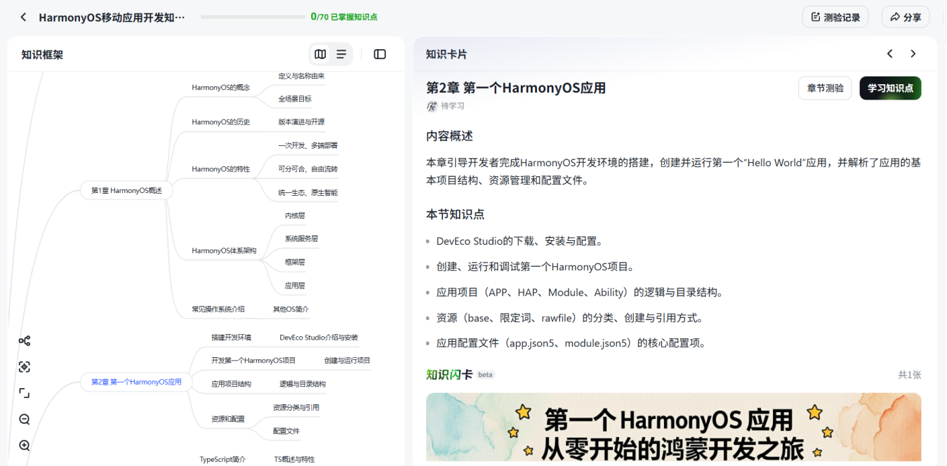This screenshot has height=466, width=947.
Task: Select the 第1章 HarmonyOS概述 node
Action: (126, 190)
